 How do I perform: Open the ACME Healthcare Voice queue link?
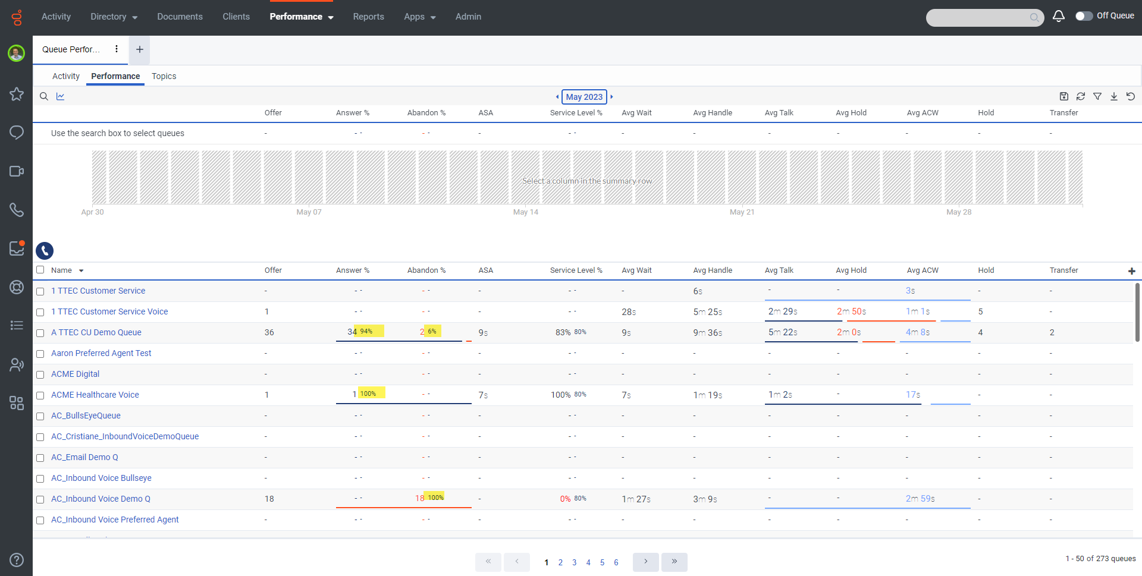pyautogui.click(x=95, y=395)
